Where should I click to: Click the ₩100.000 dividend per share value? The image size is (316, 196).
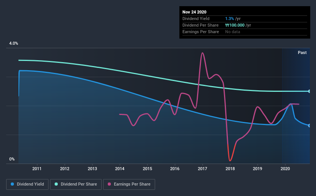click(x=235, y=25)
